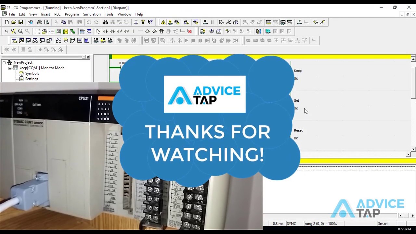Click the Compare with PLC icon

coord(236,22)
